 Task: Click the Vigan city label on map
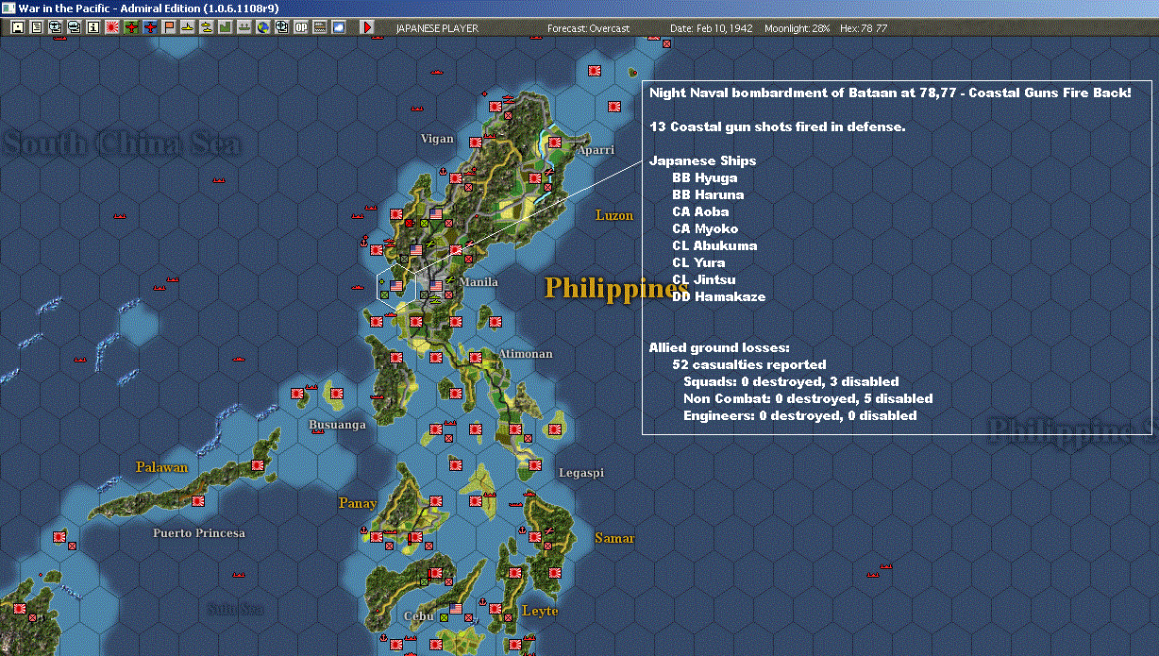tap(437, 139)
